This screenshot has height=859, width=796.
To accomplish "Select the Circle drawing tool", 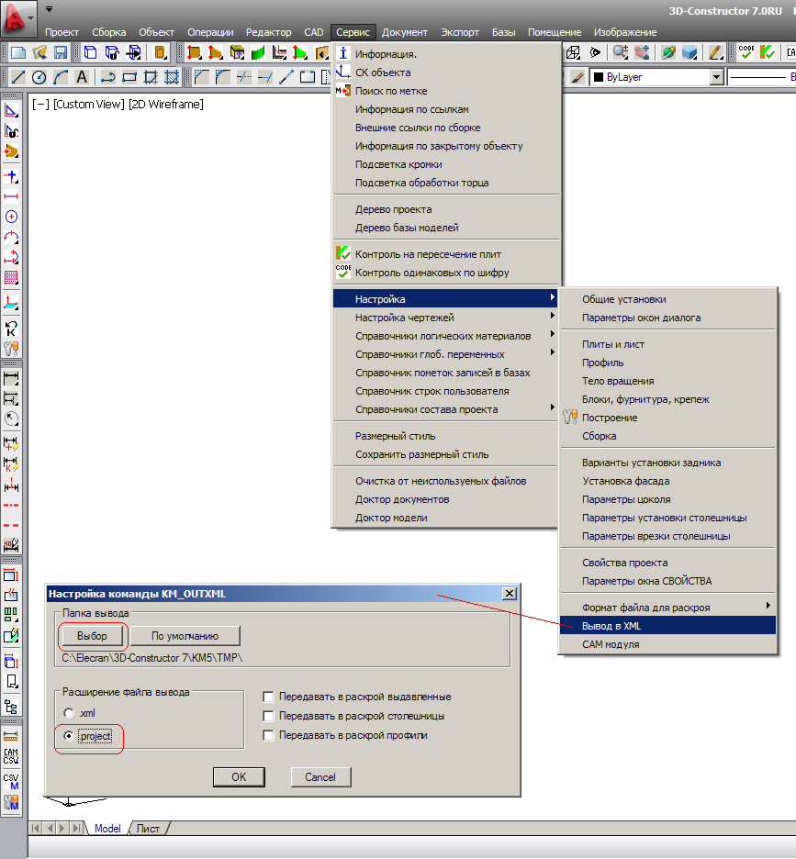I will pos(39,77).
